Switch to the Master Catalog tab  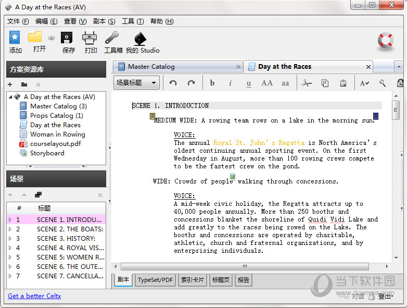tap(177, 67)
